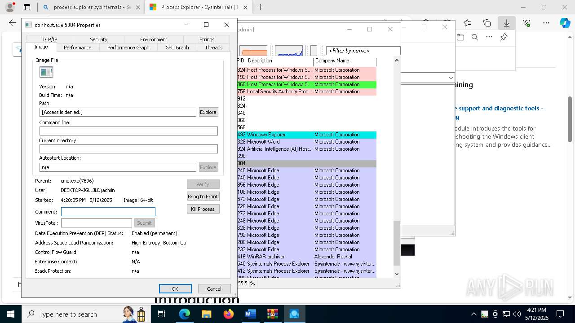575x323 pixels.
Task: Select the Artificial Intelligence (AI) Host row
Action: pyautogui.click(x=307, y=149)
